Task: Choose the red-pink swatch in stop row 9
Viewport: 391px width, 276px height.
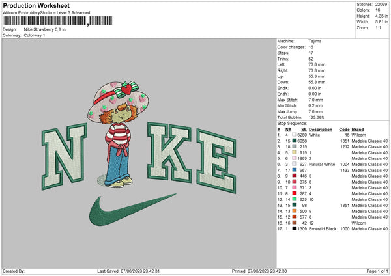Action: [x=294, y=182]
